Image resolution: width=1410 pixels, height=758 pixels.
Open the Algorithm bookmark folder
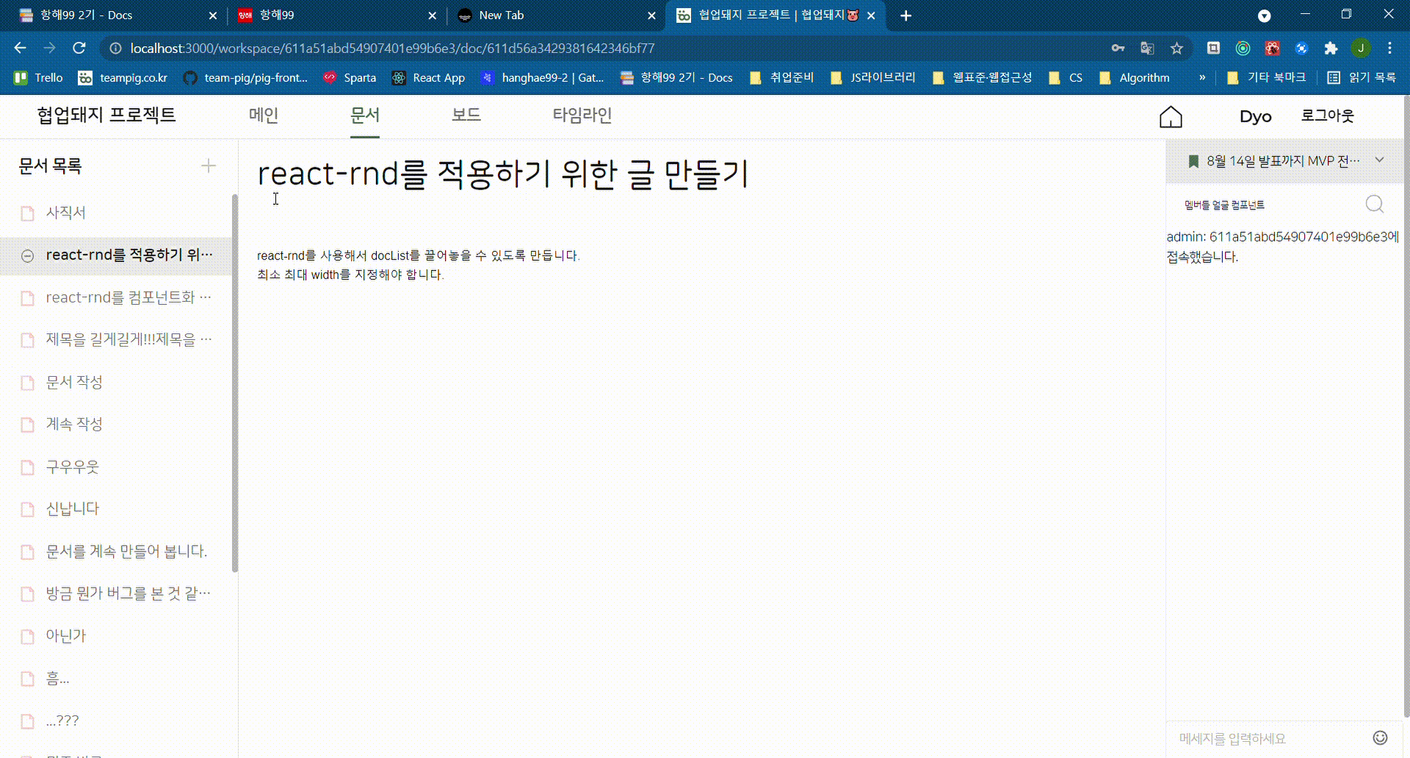[1134, 78]
